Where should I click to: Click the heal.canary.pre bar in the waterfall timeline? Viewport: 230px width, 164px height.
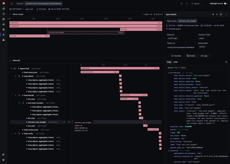pos(100,72)
